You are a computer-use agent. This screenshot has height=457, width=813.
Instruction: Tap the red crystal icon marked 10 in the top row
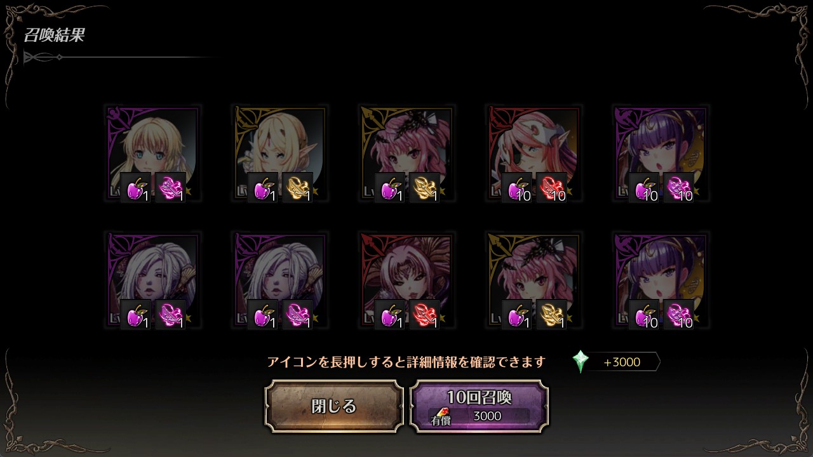click(x=552, y=188)
